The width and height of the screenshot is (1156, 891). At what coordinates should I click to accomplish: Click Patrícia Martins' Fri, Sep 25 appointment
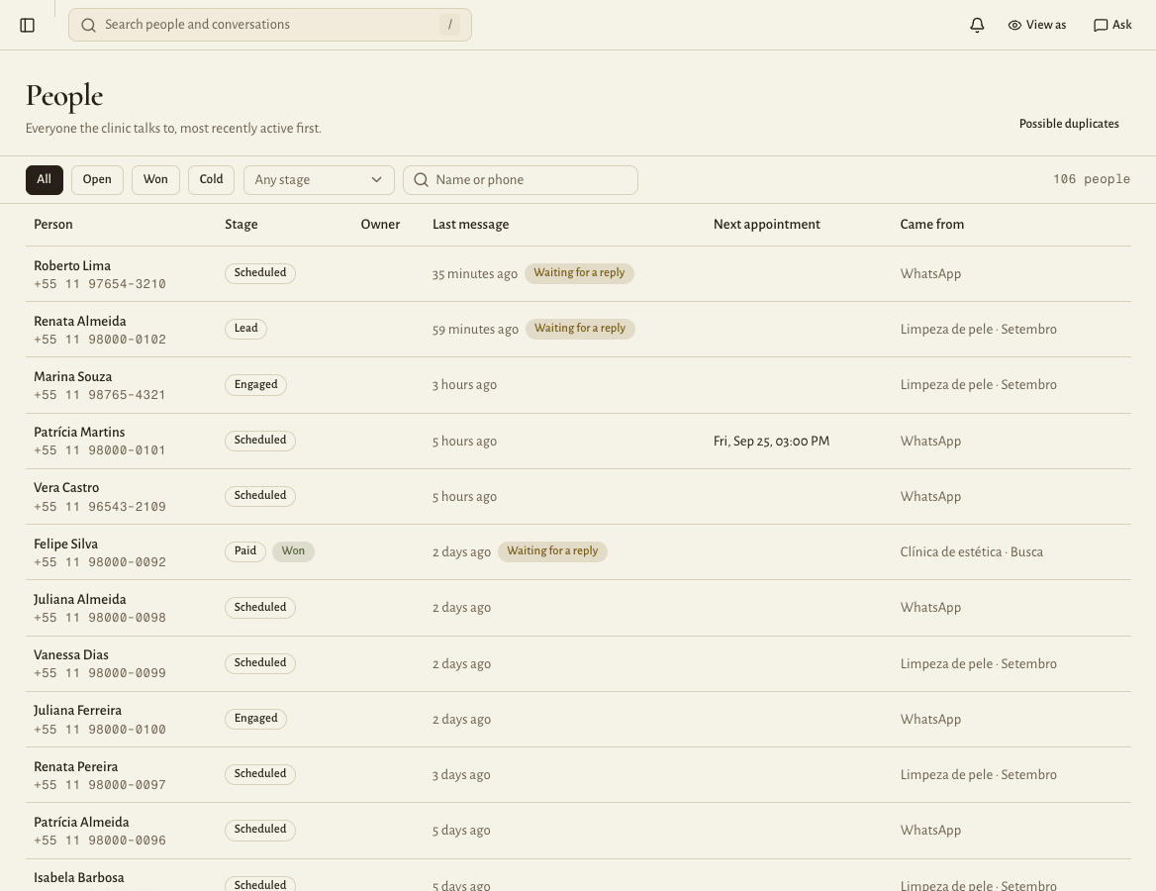771,442
